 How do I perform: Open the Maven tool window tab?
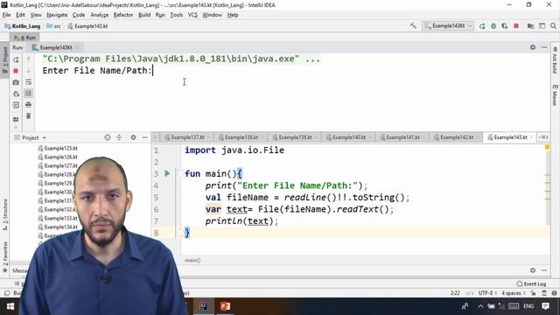pyautogui.click(x=555, y=95)
